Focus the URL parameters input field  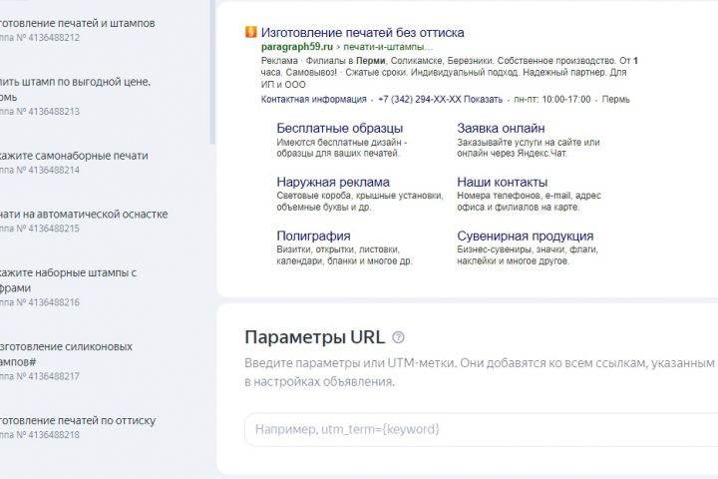(x=479, y=429)
